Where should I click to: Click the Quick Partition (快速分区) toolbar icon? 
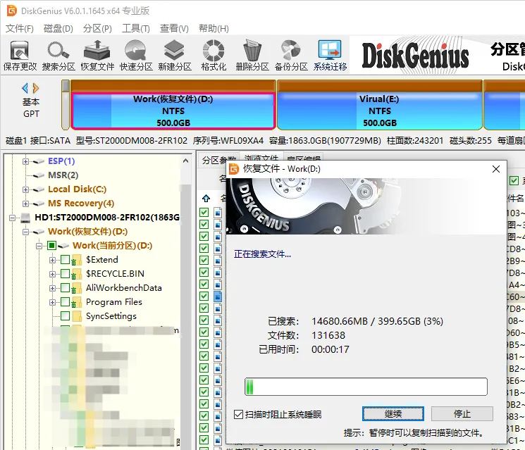(x=136, y=55)
